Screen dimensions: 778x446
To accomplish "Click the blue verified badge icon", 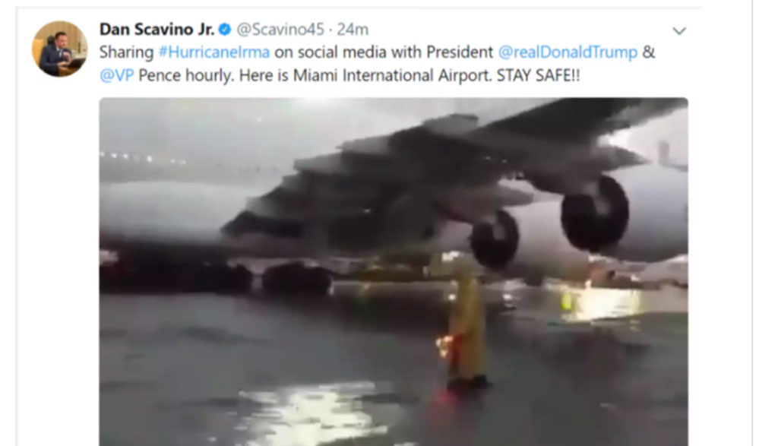I will (x=225, y=30).
